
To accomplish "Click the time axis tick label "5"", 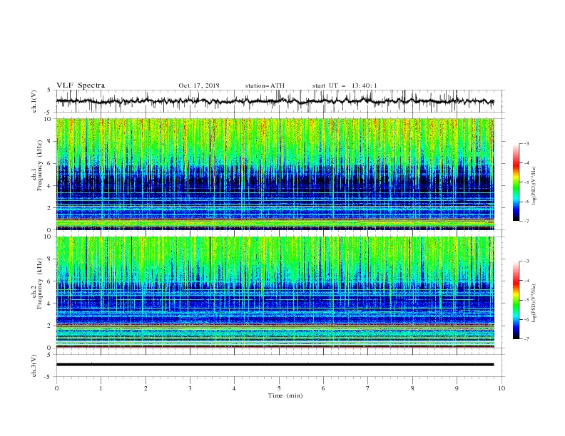I will click(x=279, y=388).
